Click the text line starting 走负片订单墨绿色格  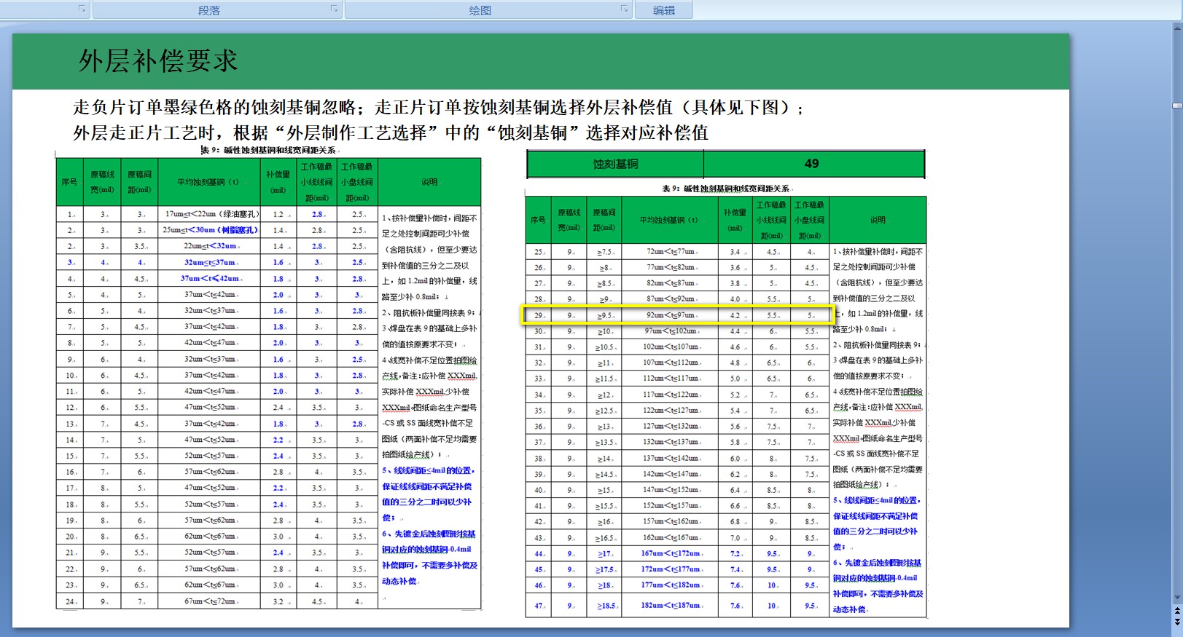click(x=438, y=108)
